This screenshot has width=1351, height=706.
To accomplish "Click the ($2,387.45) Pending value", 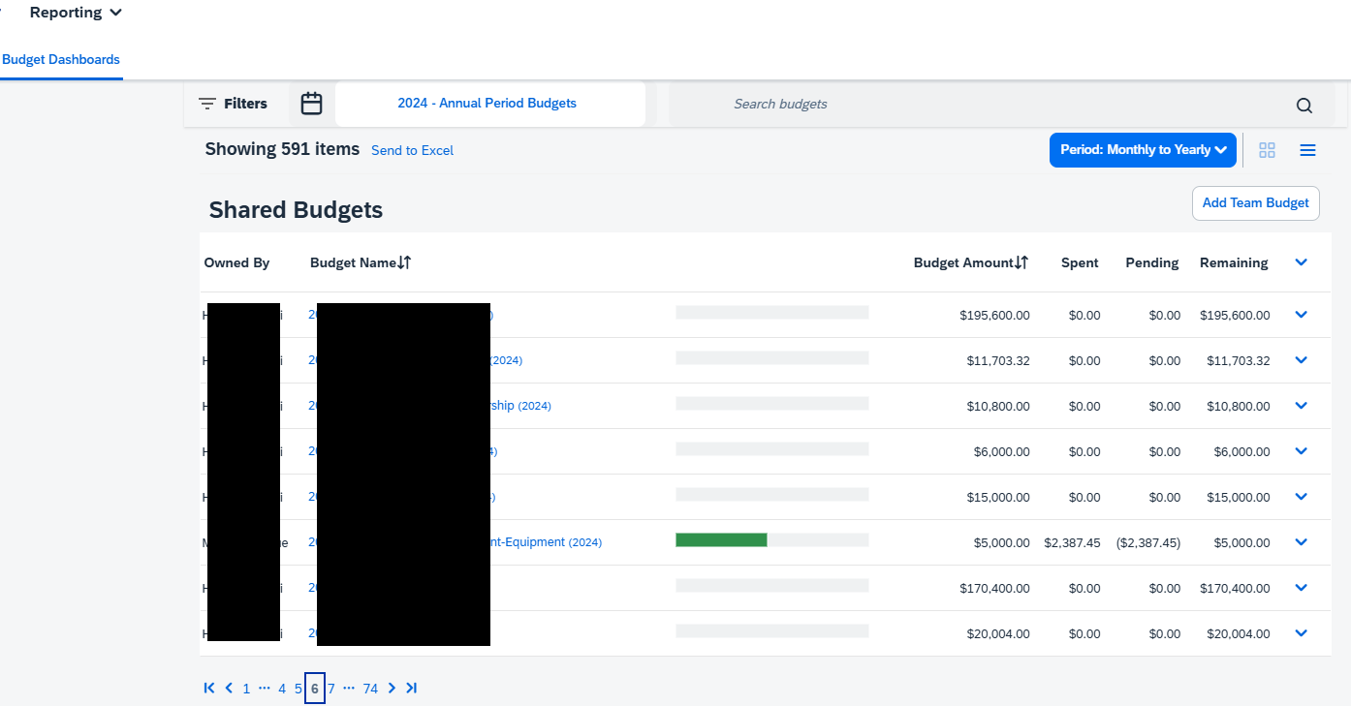I will coord(1147,542).
